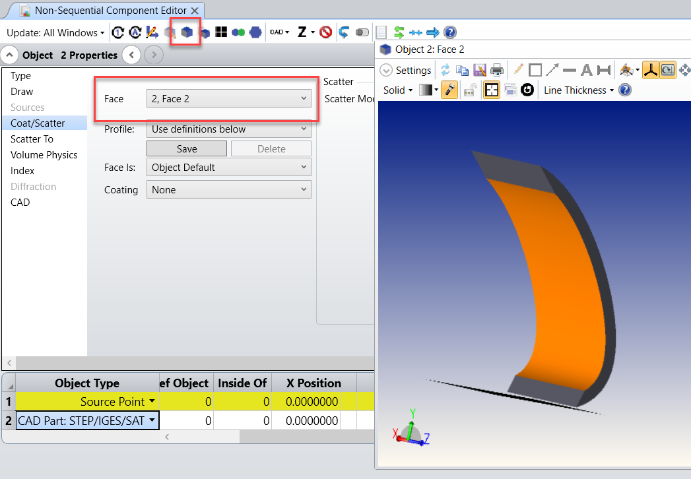
Task: Select the Index properties section
Action: tap(22, 171)
